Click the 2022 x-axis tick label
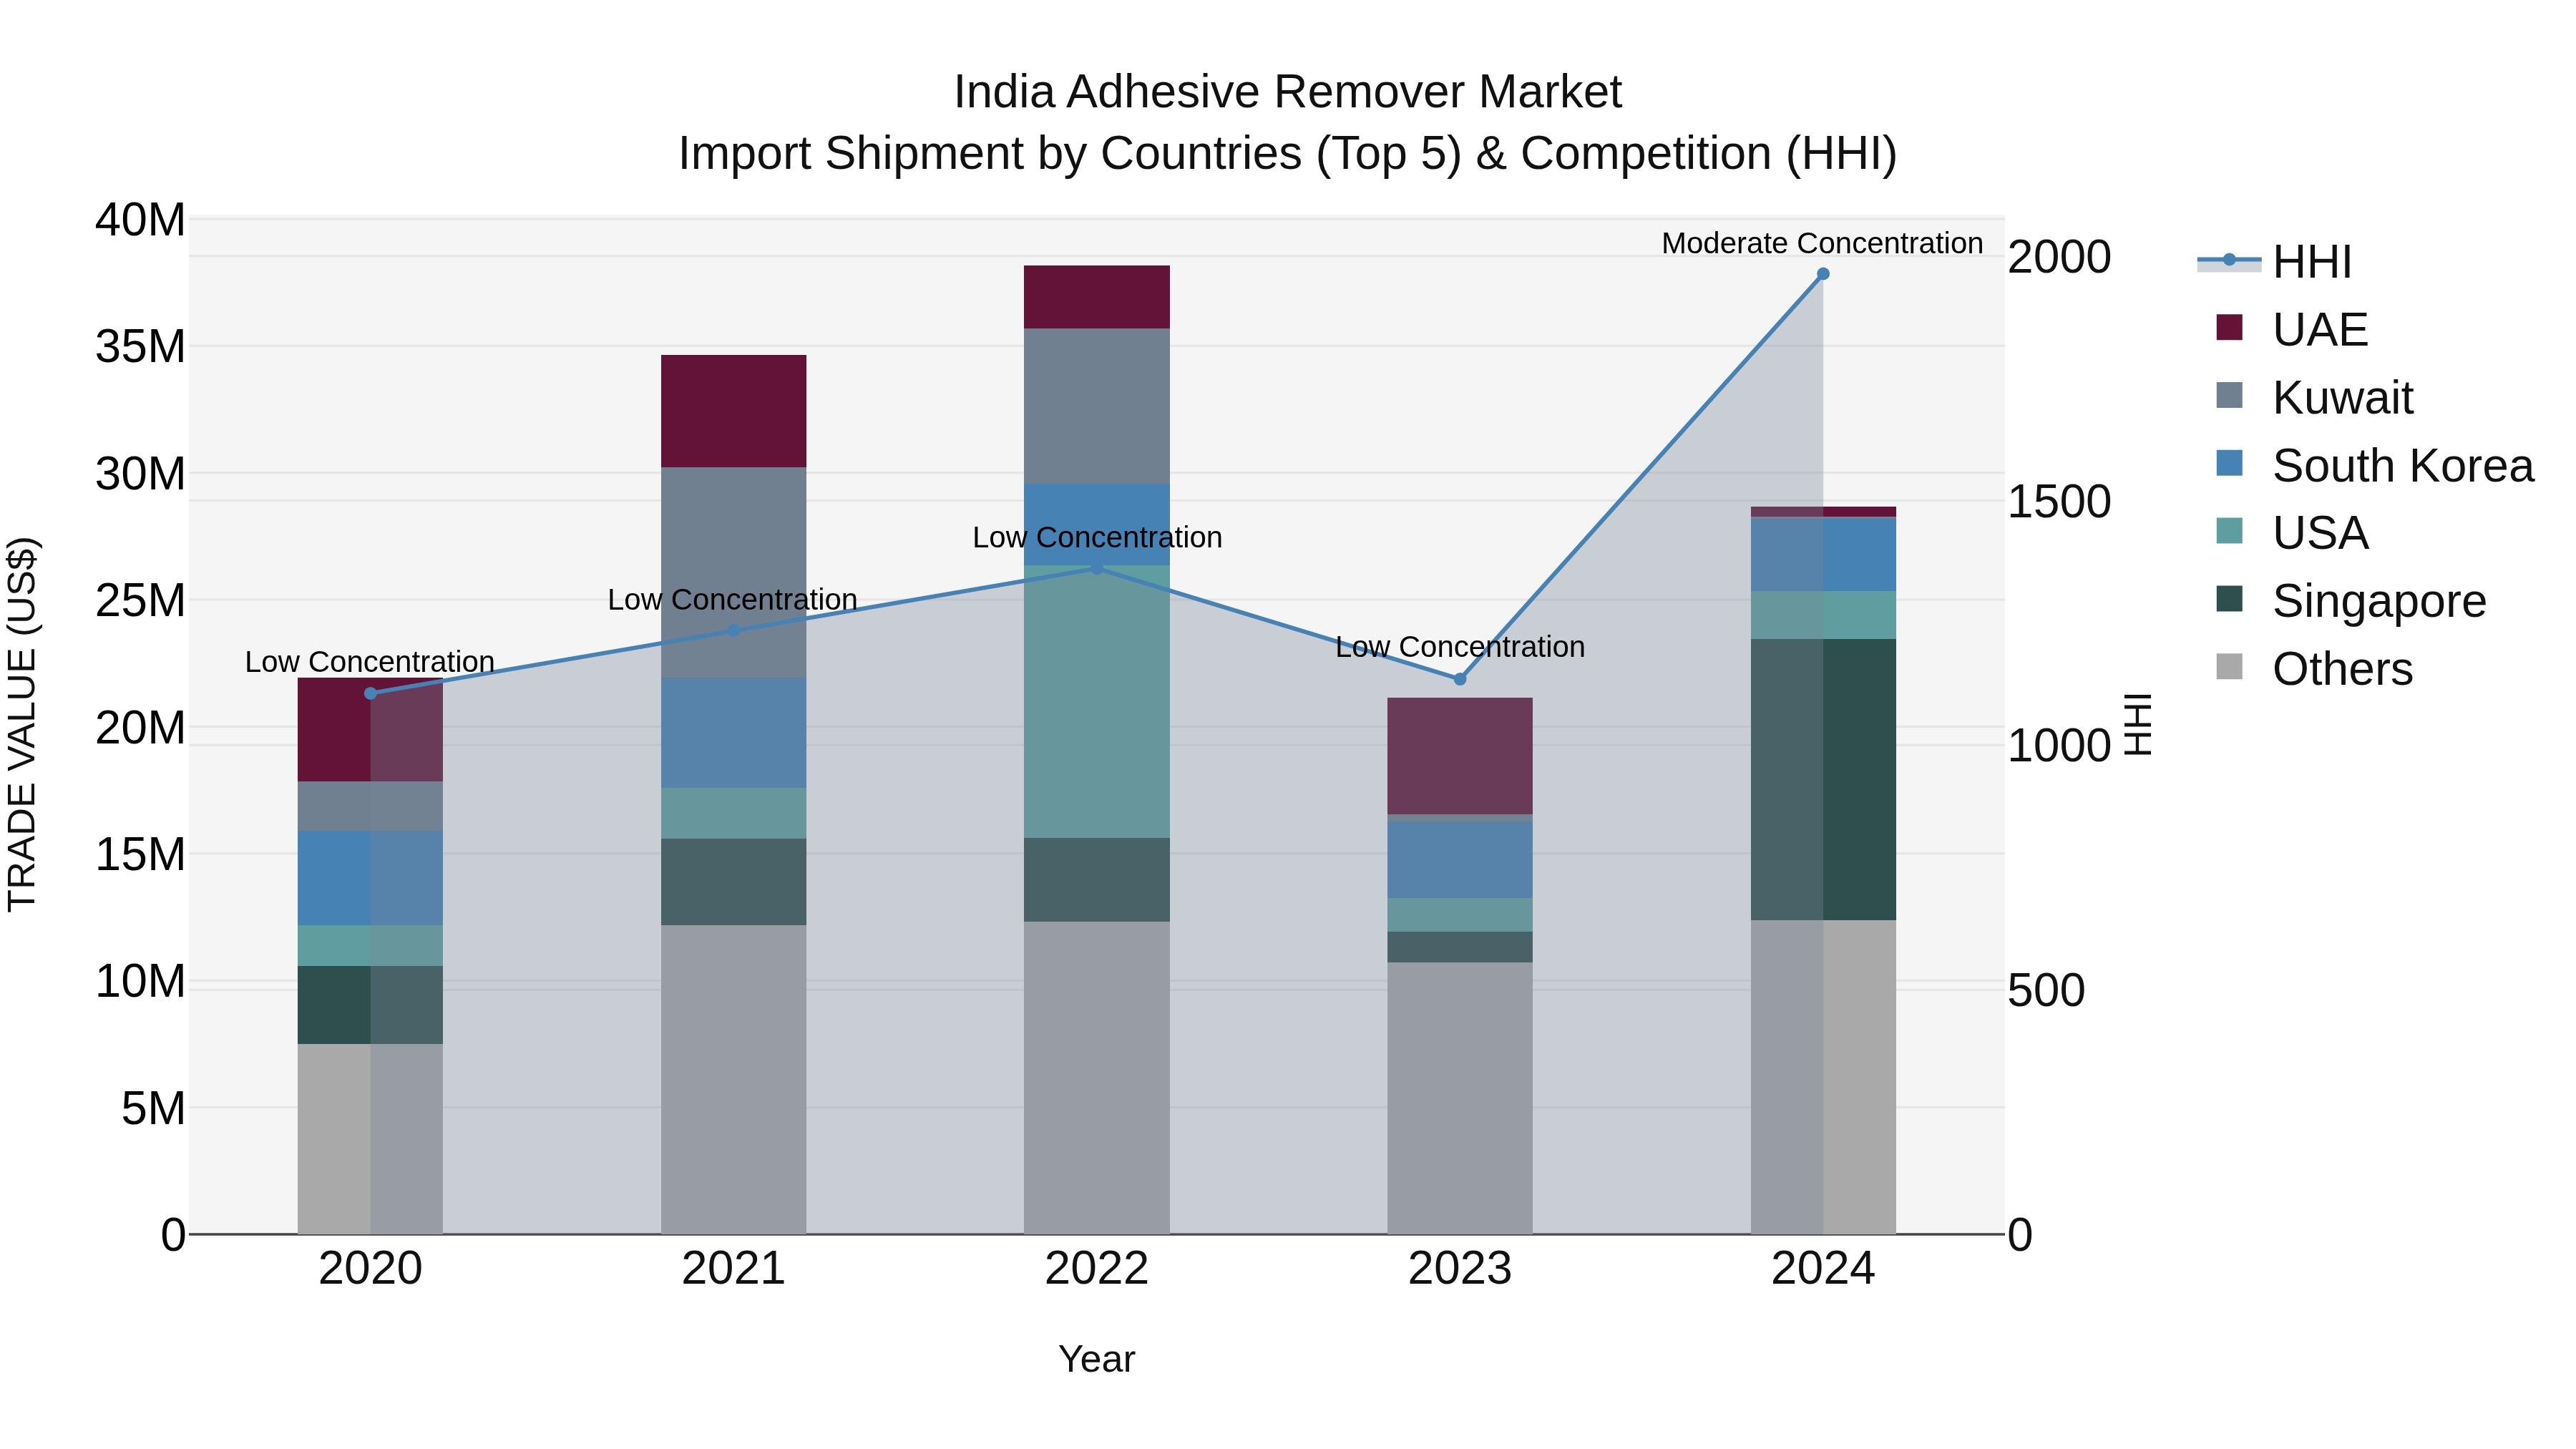Screen dimensions: 2576x1449 click(x=1096, y=1269)
